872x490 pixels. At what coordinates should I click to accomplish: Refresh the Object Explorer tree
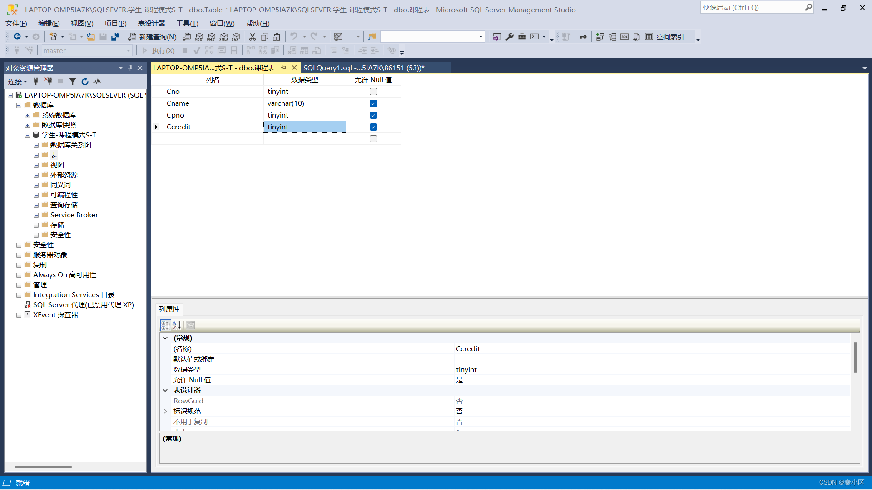[x=85, y=82]
